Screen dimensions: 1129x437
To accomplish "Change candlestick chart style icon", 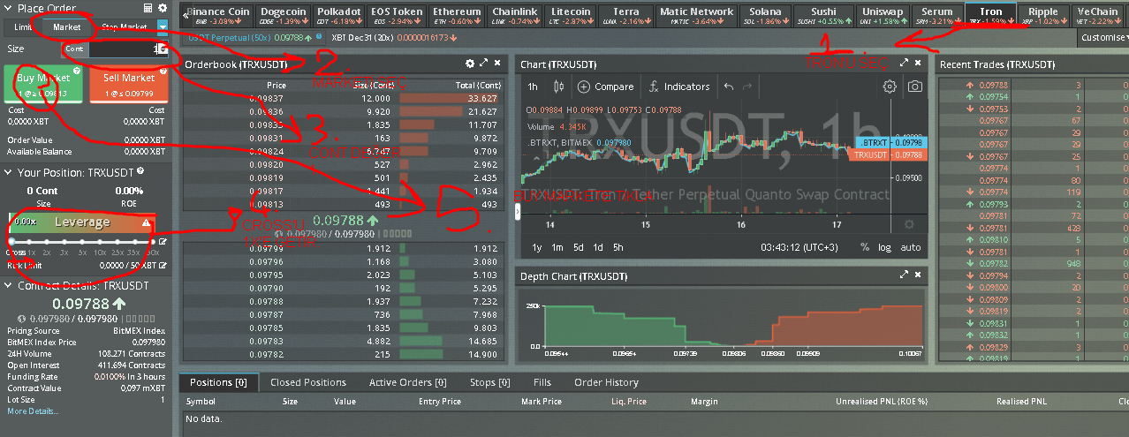I will [557, 87].
